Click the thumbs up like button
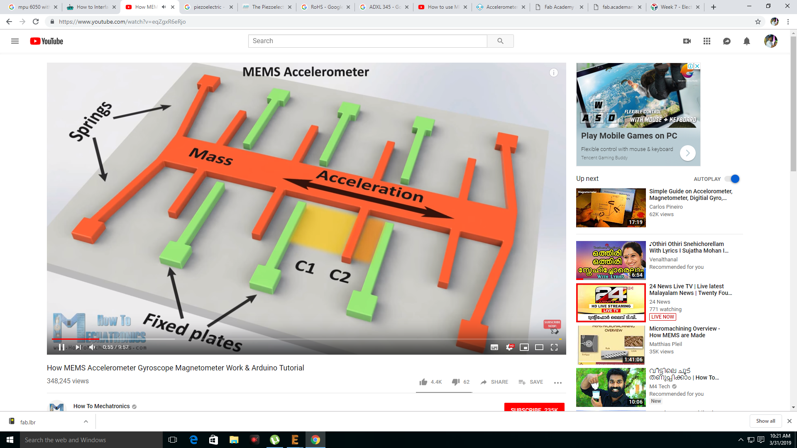This screenshot has width=797, height=448. point(423,382)
